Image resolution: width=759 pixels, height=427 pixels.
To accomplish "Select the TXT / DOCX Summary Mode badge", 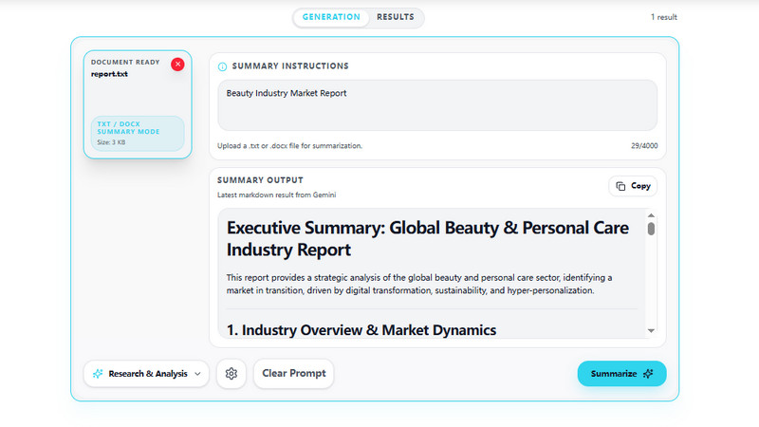I will [138, 133].
